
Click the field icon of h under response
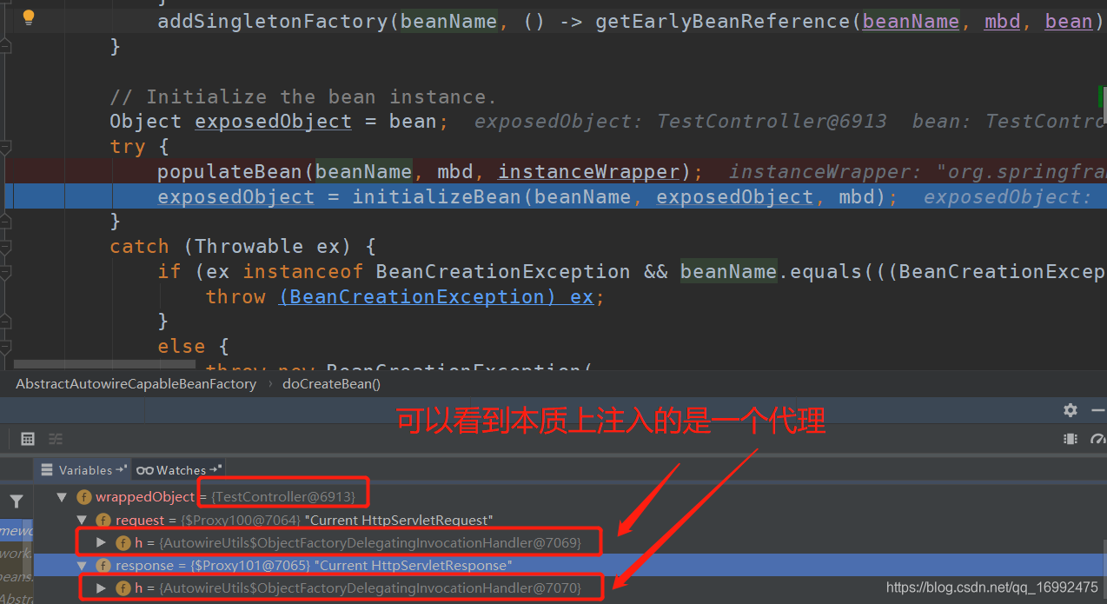(123, 587)
